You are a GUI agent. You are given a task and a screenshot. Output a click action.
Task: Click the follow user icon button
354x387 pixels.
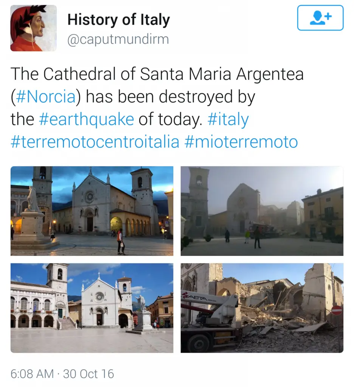320,18
